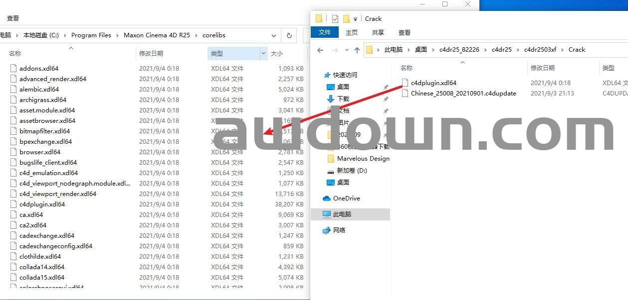Click the c4dplugin.xdl64 file icon in Crack folder
This screenshot has height=300, width=628.
405,83
